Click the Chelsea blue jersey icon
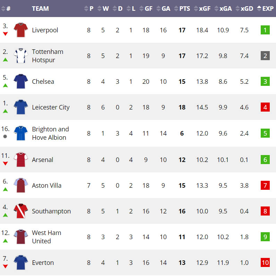Viewport: 276px width, 276px height. 20,82
